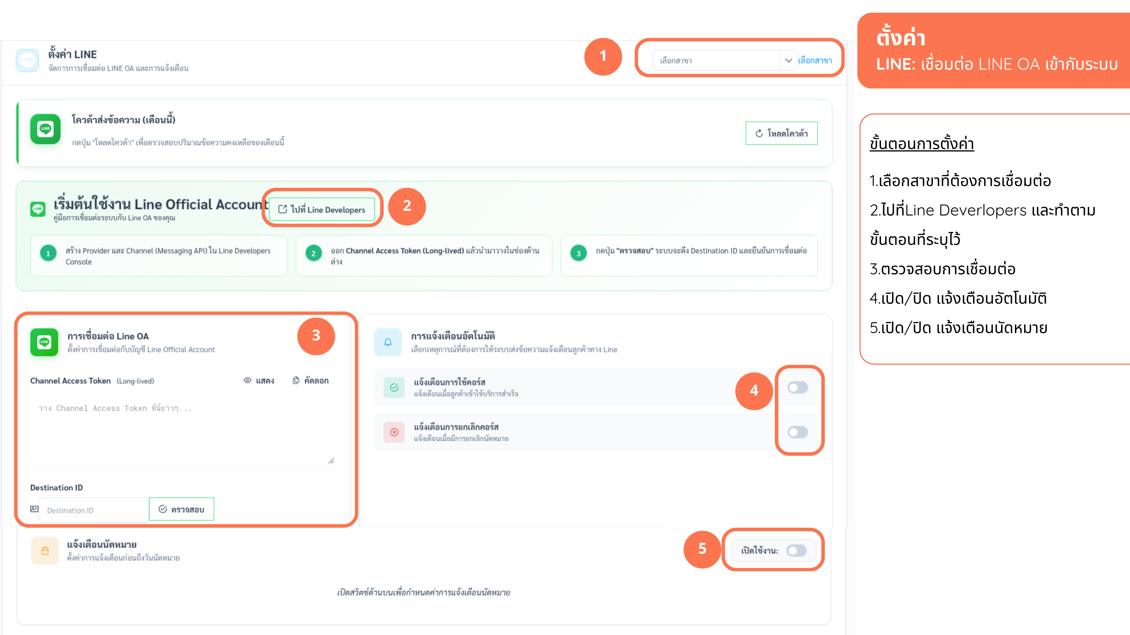
Task: Click the ตรวจสอบ verify button
Action: 182,509
